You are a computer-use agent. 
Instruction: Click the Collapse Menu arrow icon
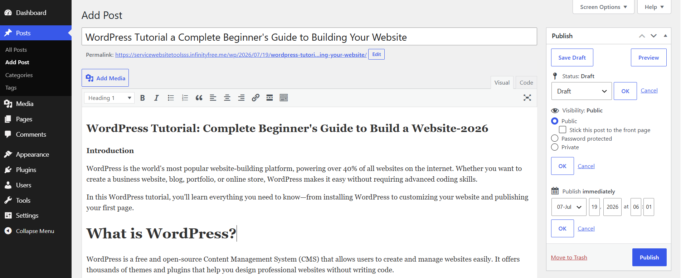[x=8, y=231]
